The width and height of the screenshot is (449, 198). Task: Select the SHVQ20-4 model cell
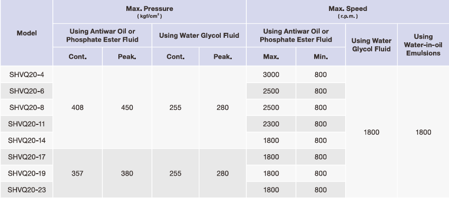26,75
